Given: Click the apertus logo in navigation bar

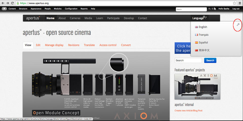Looking at the screenshot, I should coord(33,18).
